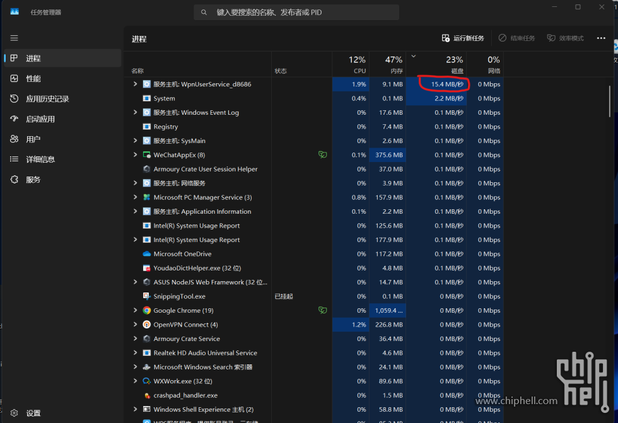The height and width of the screenshot is (423, 618).
Task: Expand the OpenVPN Connect (4) group
Action: click(x=135, y=325)
